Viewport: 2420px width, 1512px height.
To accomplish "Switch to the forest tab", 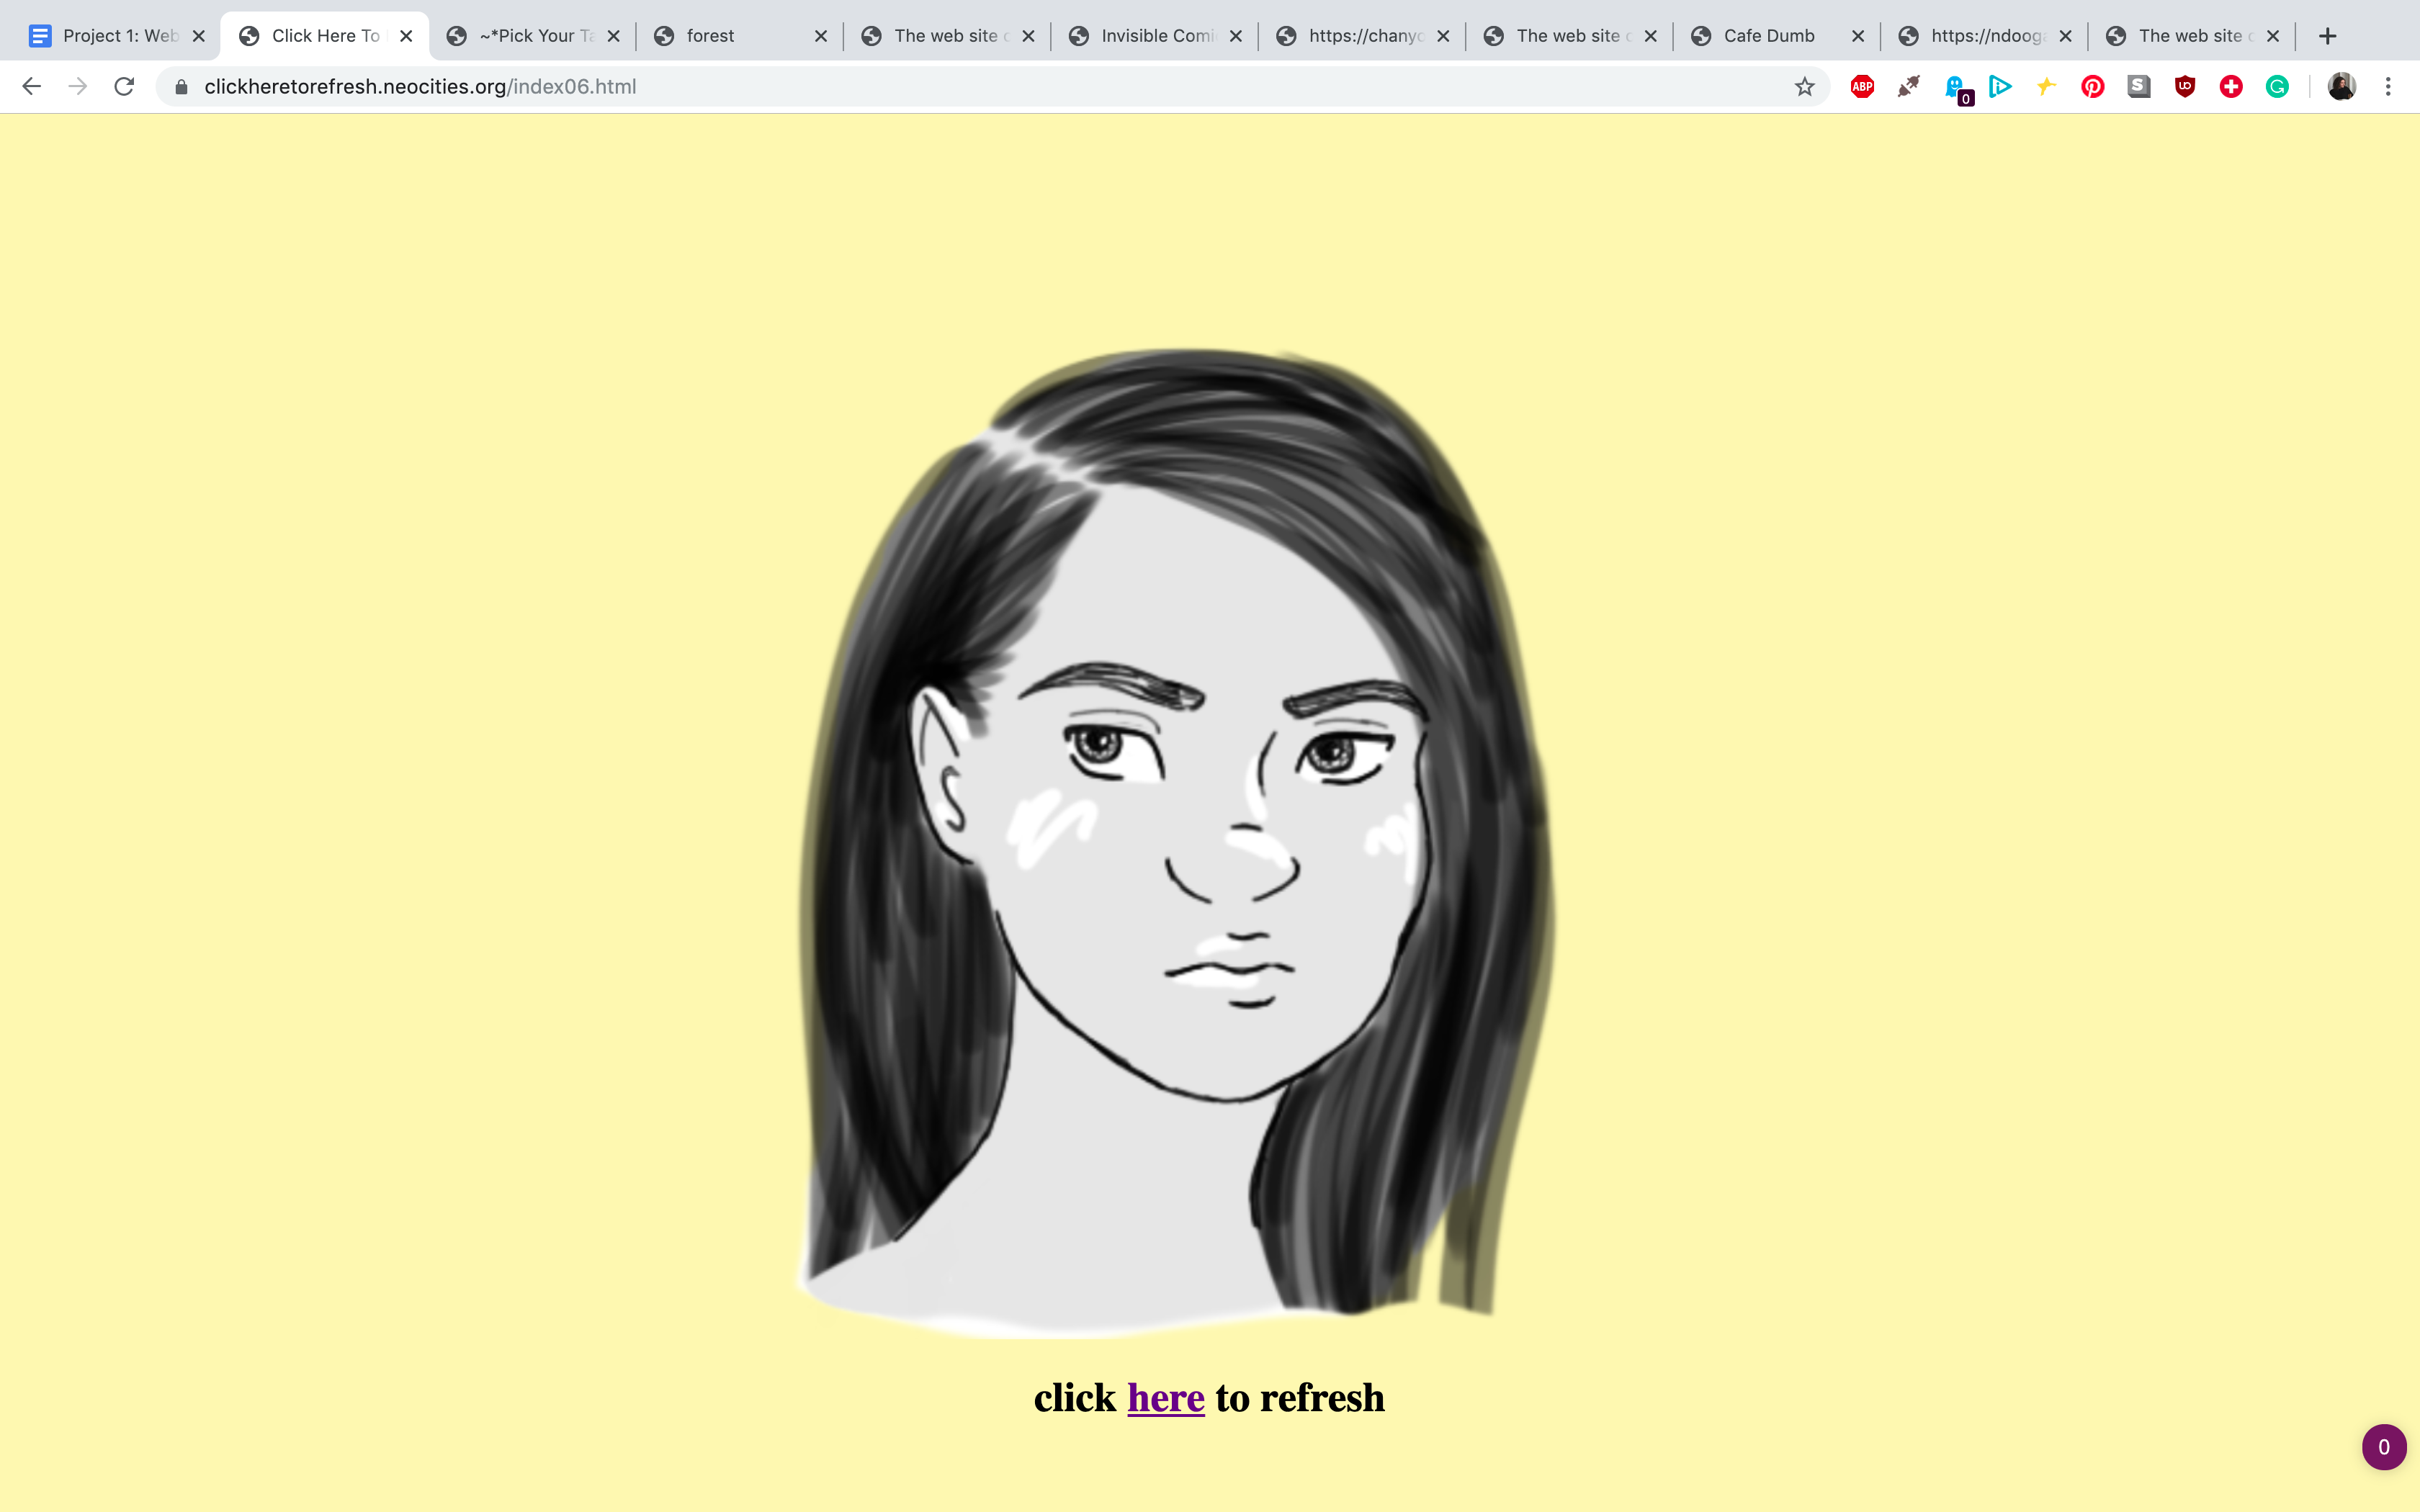I will coord(710,36).
